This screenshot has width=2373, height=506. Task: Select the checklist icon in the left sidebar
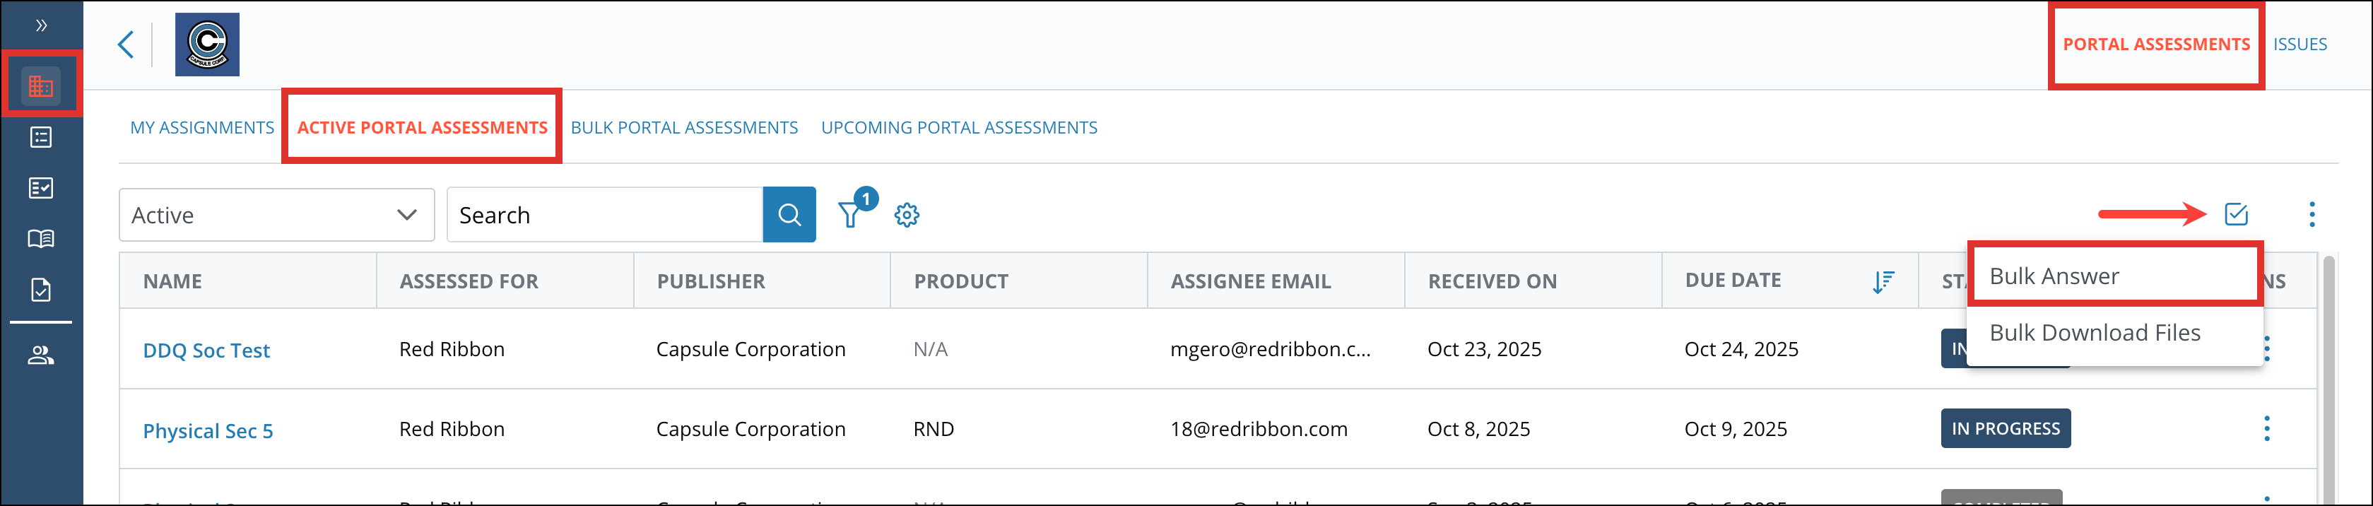[x=40, y=187]
